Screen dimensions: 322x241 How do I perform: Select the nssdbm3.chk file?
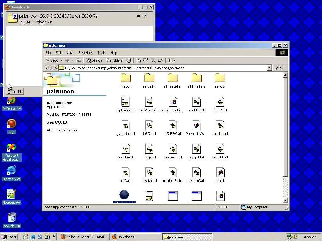click(x=173, y=175)
